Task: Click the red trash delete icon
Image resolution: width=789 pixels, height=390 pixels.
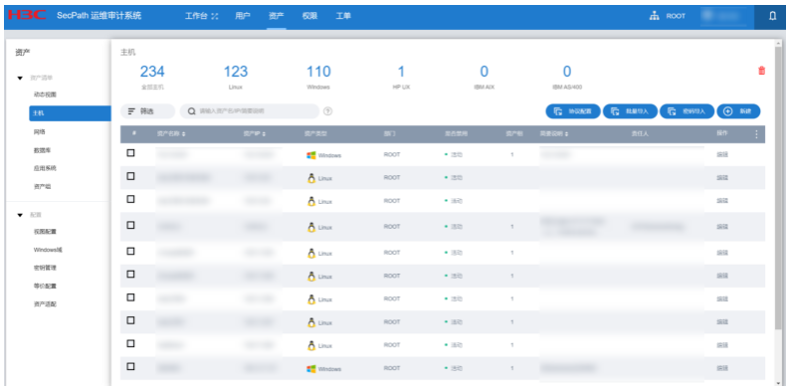Action: click(x=761, y=71)
